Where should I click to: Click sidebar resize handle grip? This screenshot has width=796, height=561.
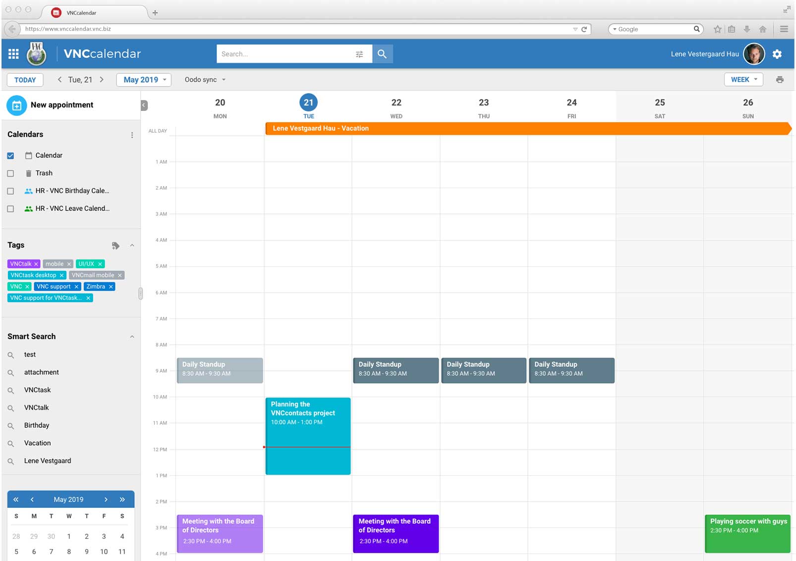pyautogui.click(x=140, y=294)
